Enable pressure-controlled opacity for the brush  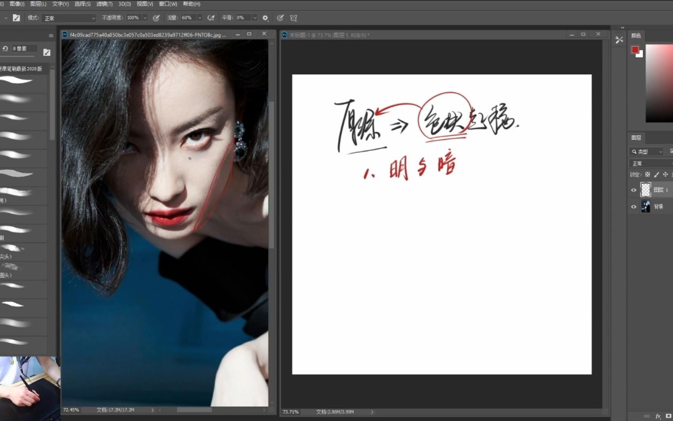[x=156, y=18]
